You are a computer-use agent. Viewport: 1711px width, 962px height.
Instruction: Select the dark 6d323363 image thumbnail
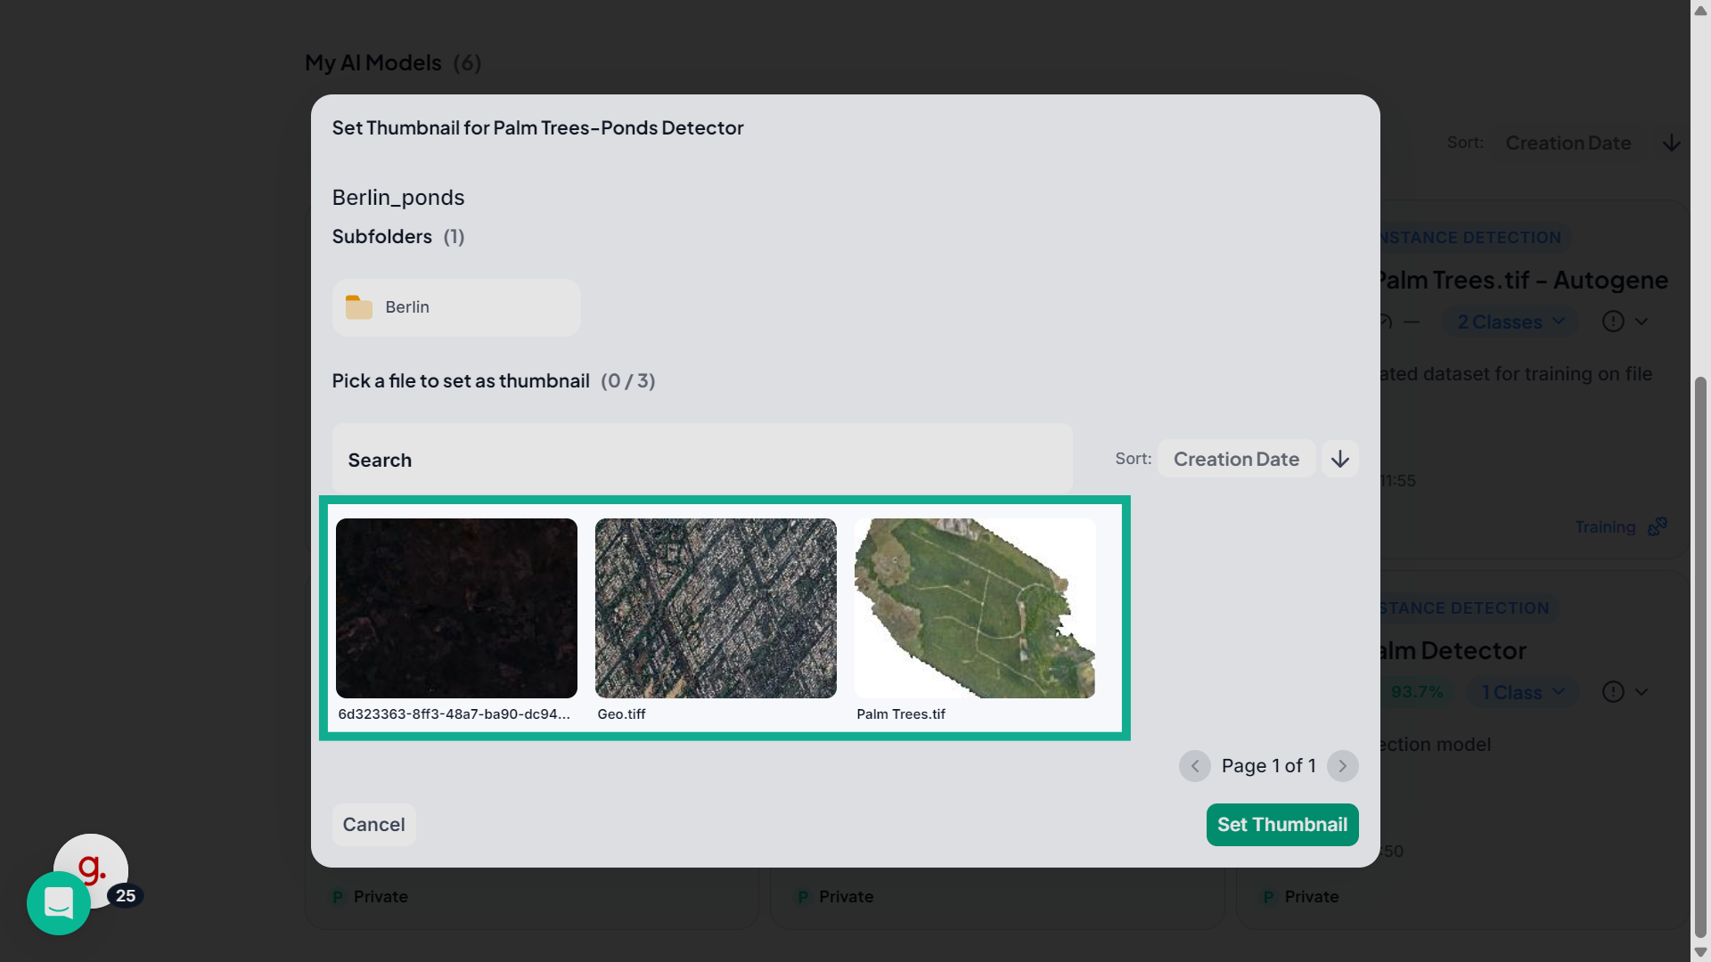(456, 608)
